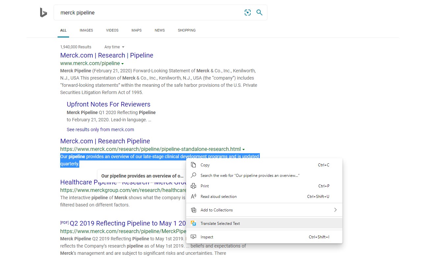Click See results only from merck.com
Viewport: 421px width, 263px height.
click(100, 130)
